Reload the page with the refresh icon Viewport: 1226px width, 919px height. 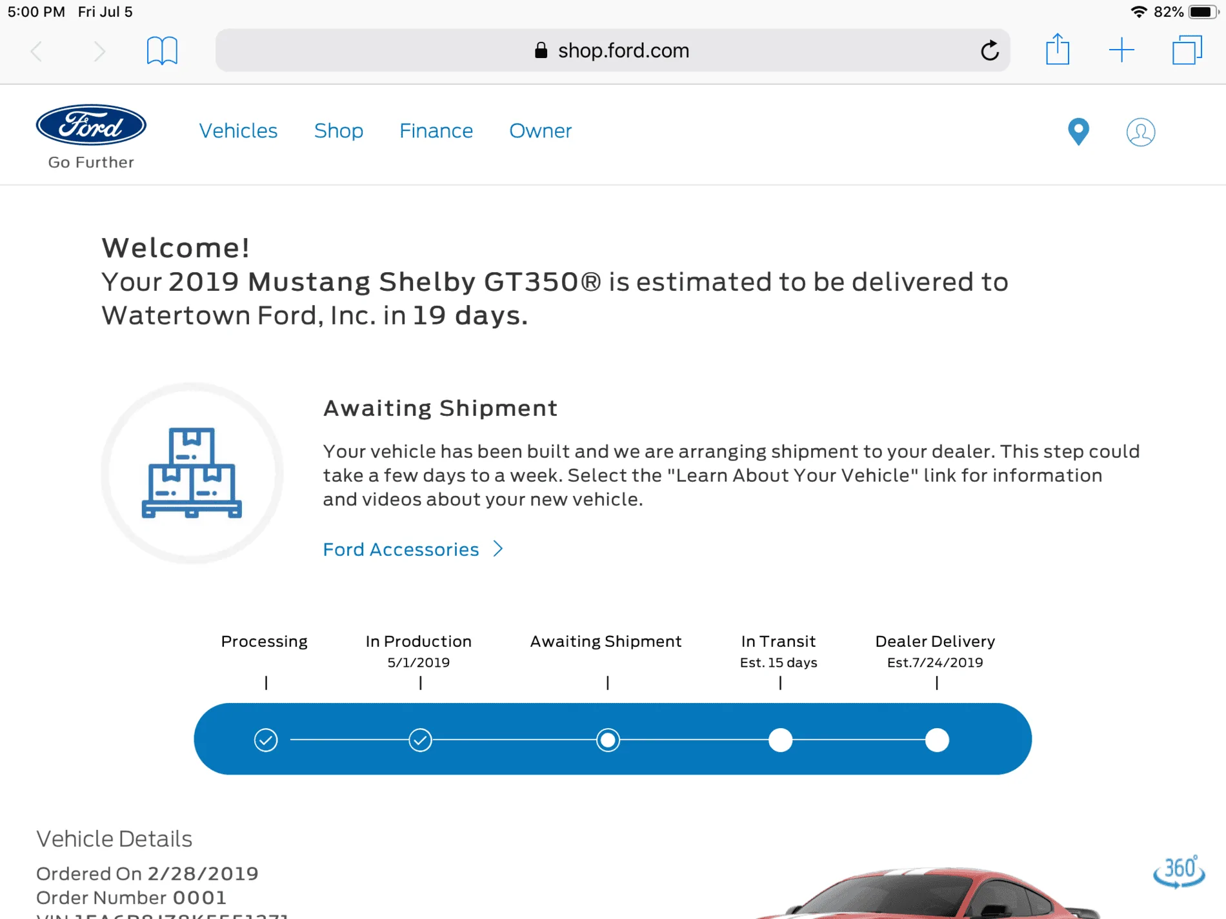(x=989, y=50)
